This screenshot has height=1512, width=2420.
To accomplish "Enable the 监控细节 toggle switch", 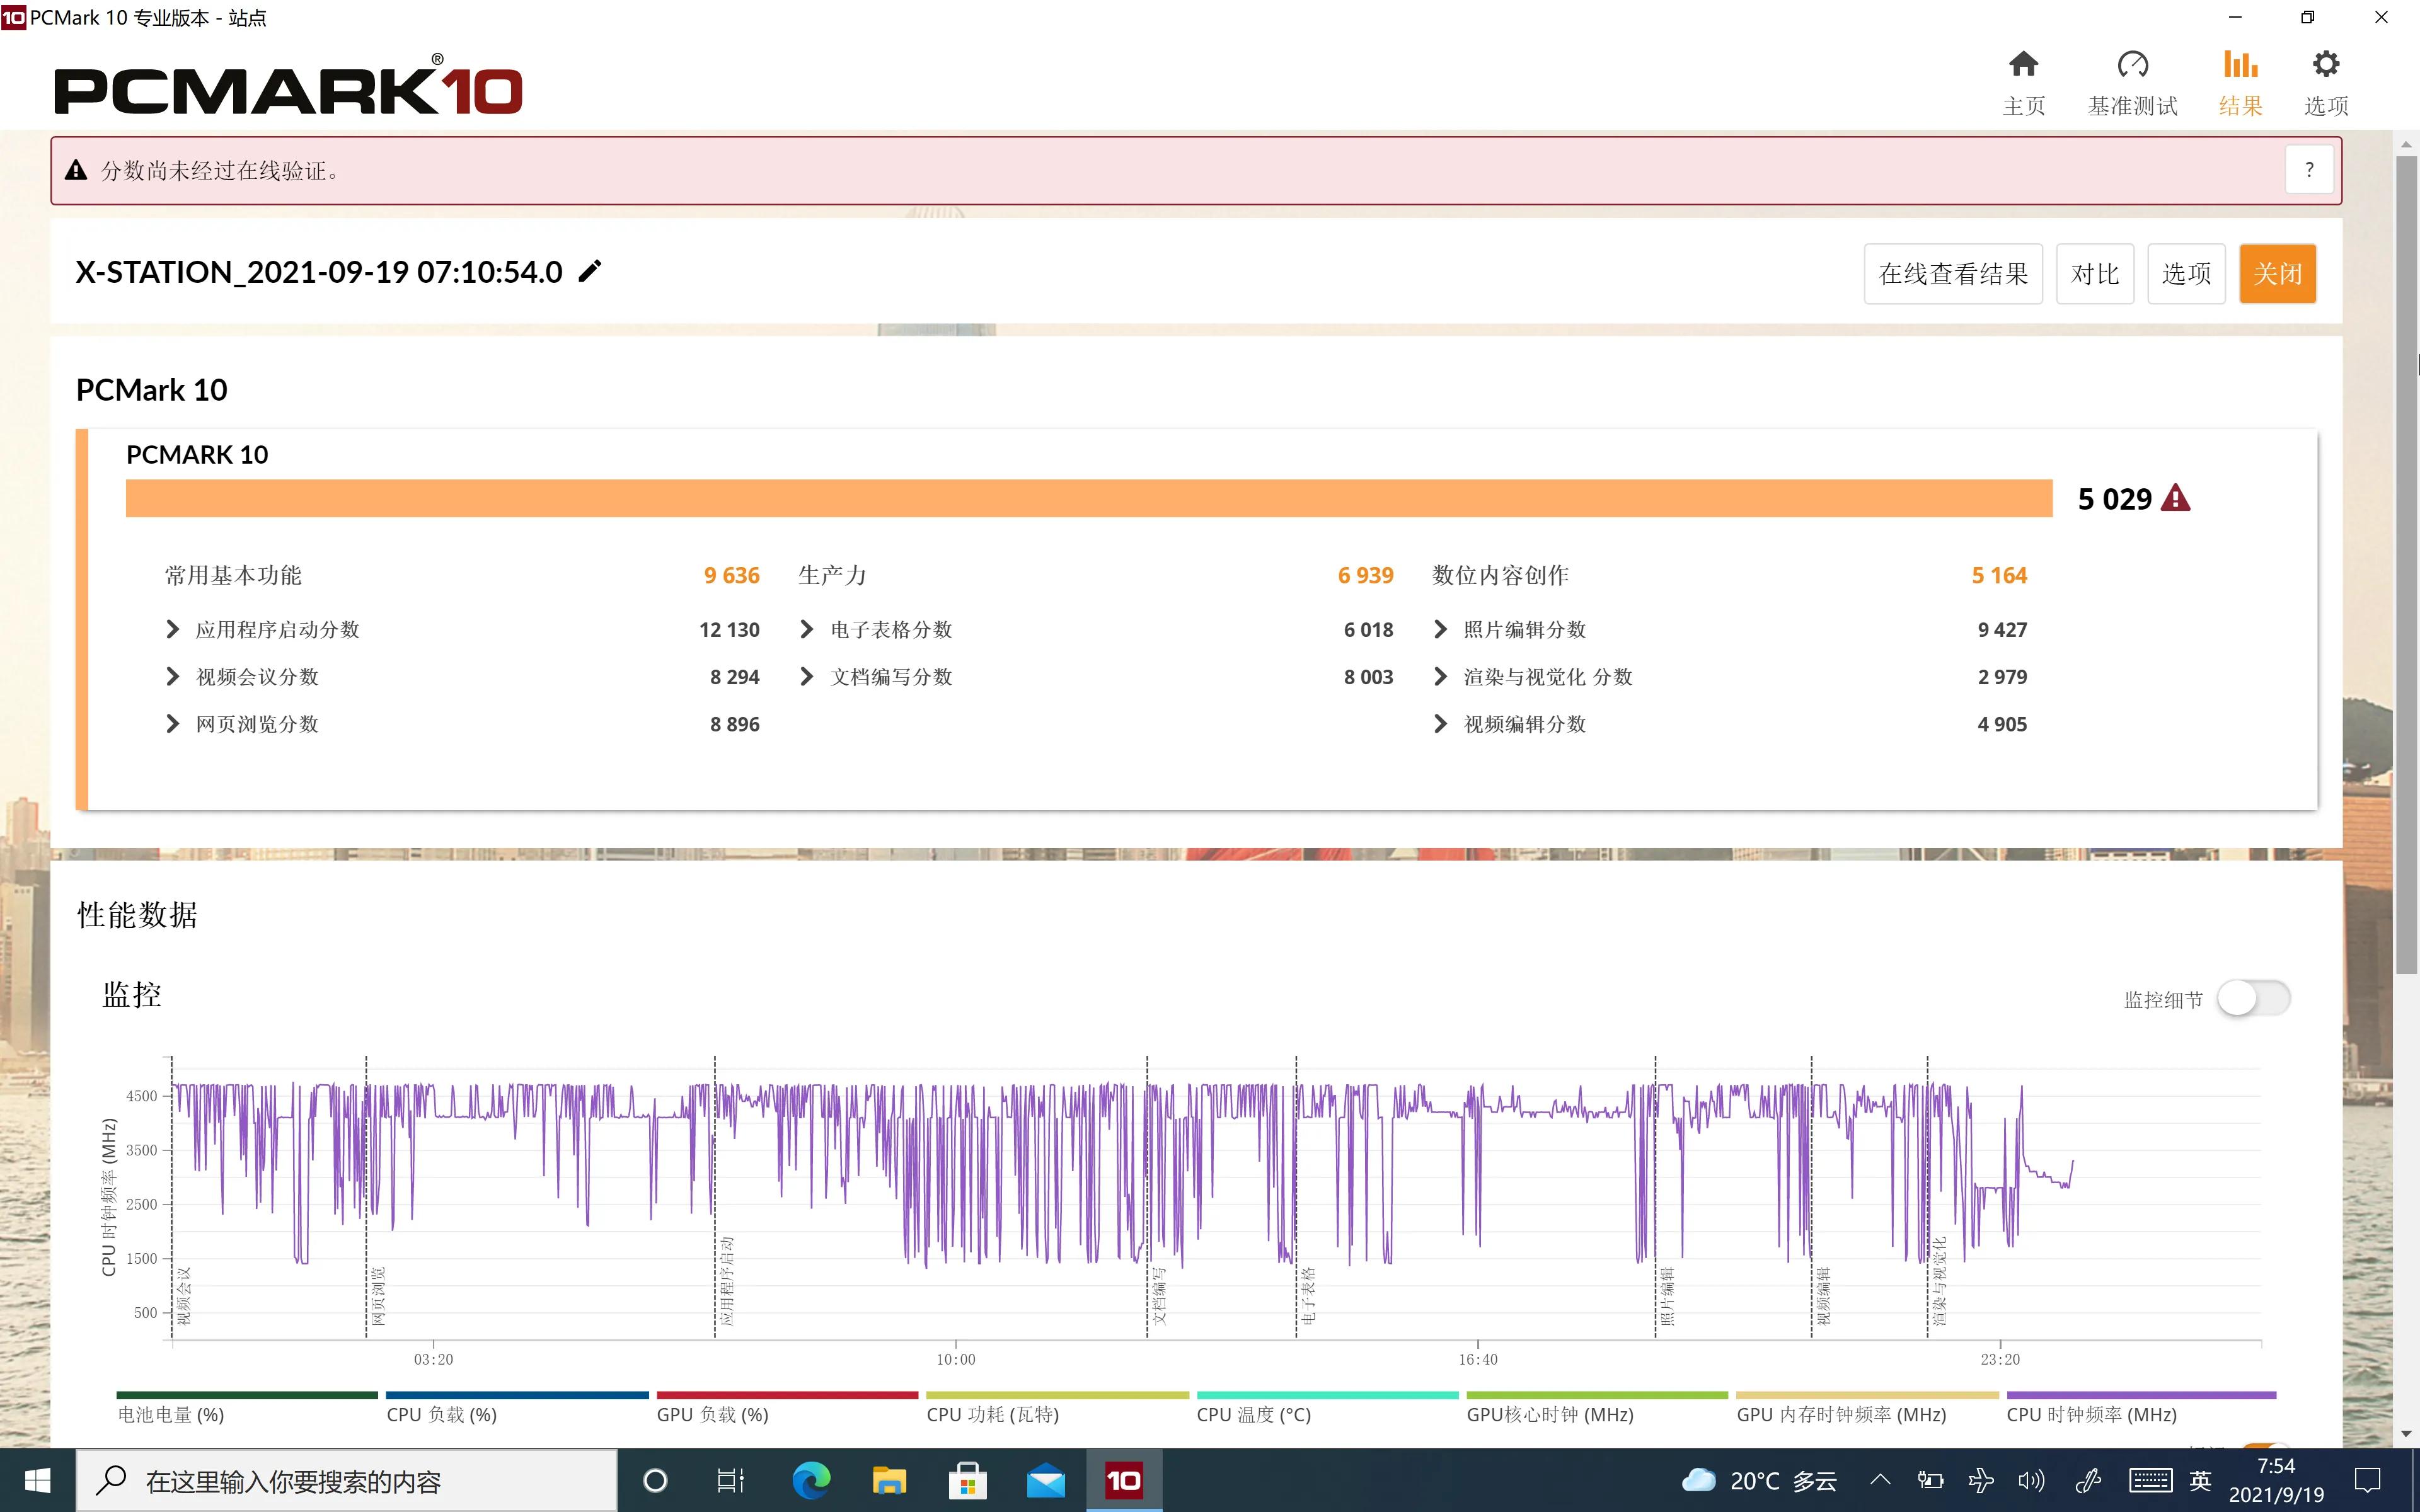I will tap(2253, 998).
